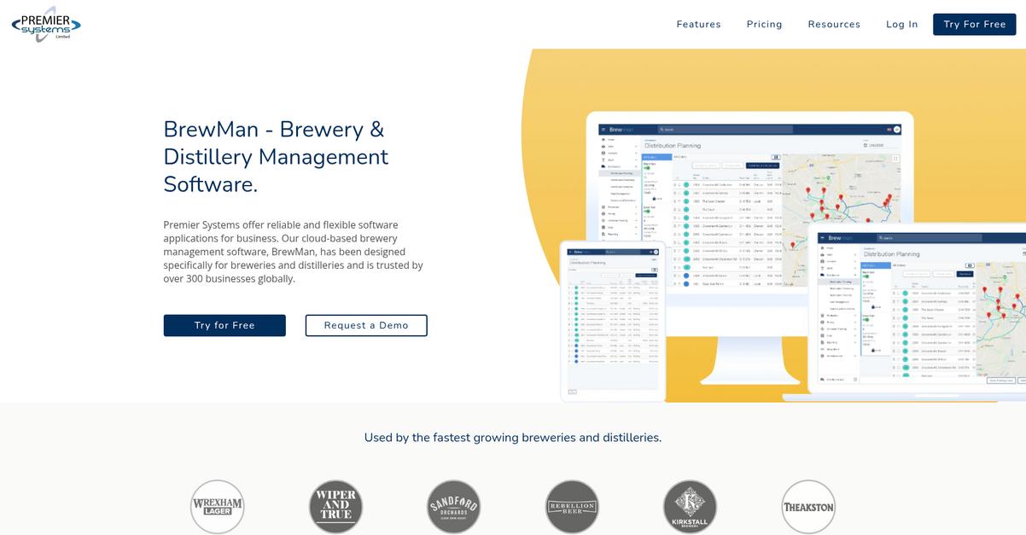Open the Resources menu
The image size is (1026, 535).
(x=834, y=25)
